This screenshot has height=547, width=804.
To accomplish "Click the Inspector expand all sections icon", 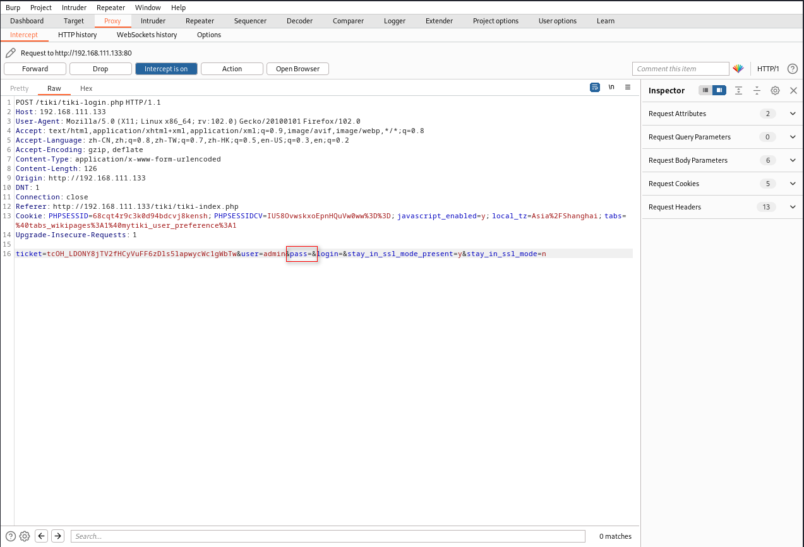I will click(738, 90).
